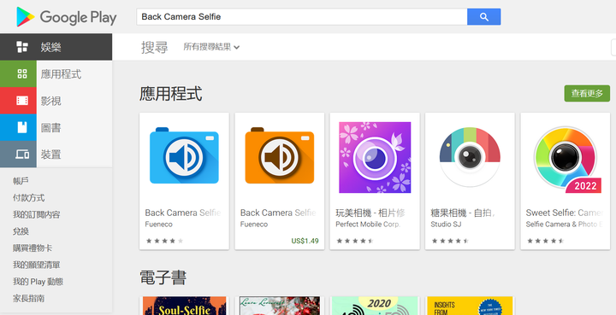Viewport: 616px width, 315px height.
Task: Open the 娛樂 entertainment category icon
Action: coord(22,47)
